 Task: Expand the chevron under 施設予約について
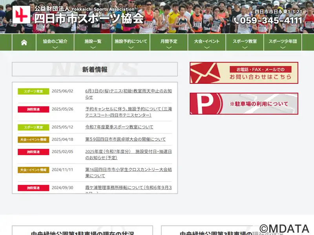click(131, 47)
